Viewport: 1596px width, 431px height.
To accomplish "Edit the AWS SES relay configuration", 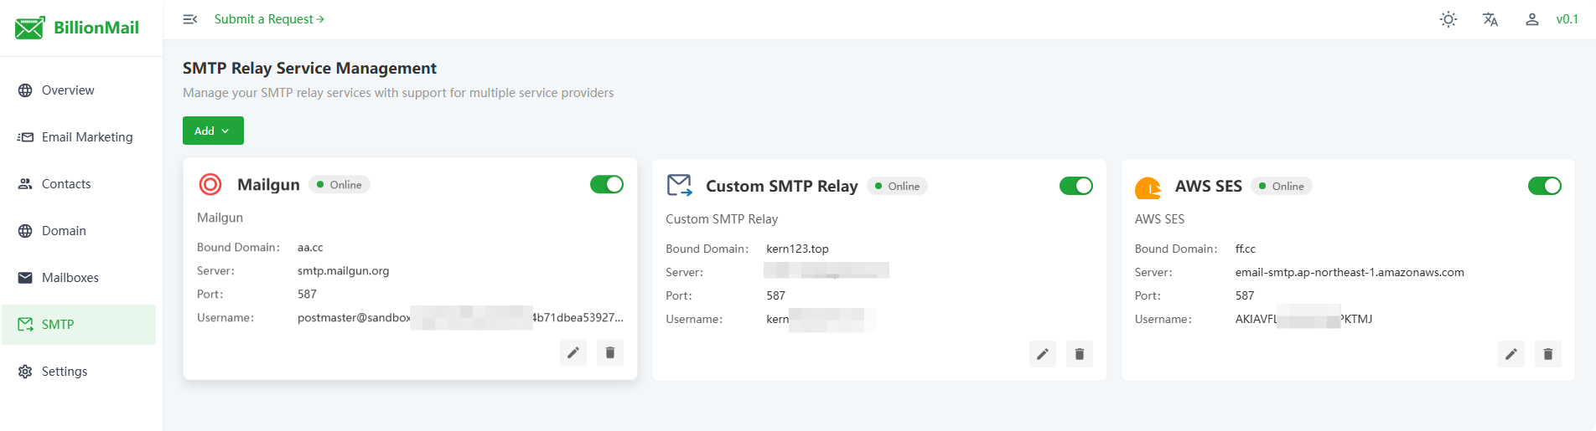I will coord(1510,355).
